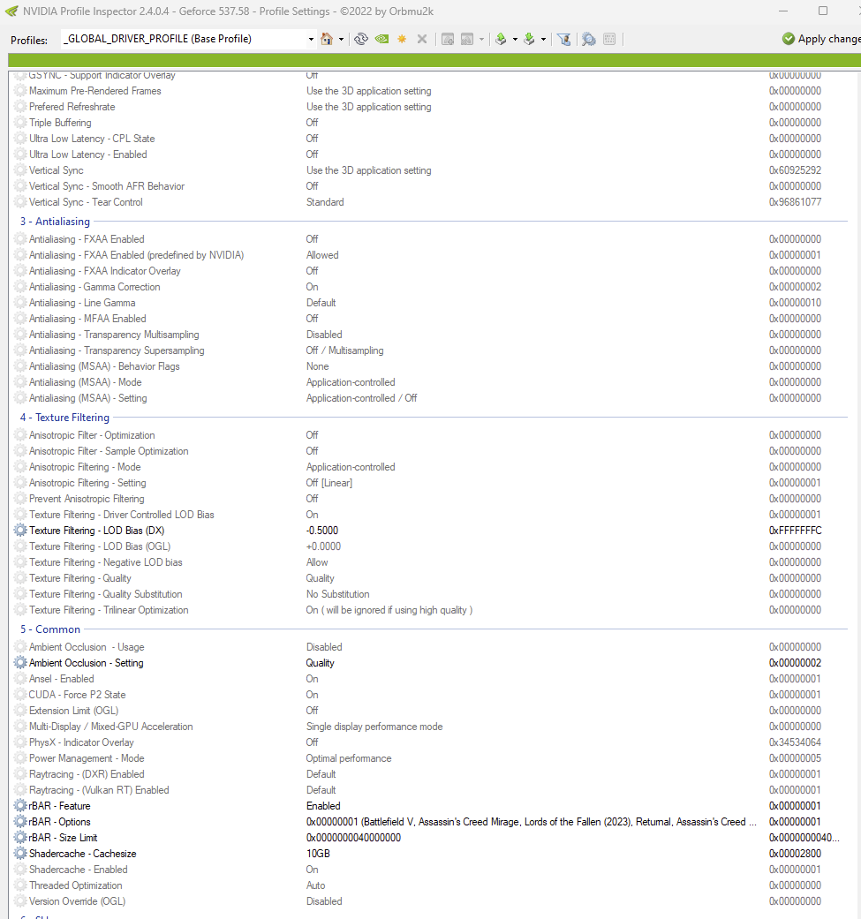Select Antialiasing - Transparency Supersampling row
Viewport: 861px width, 919px height.
pyautogui.click(x=430, y=350)
